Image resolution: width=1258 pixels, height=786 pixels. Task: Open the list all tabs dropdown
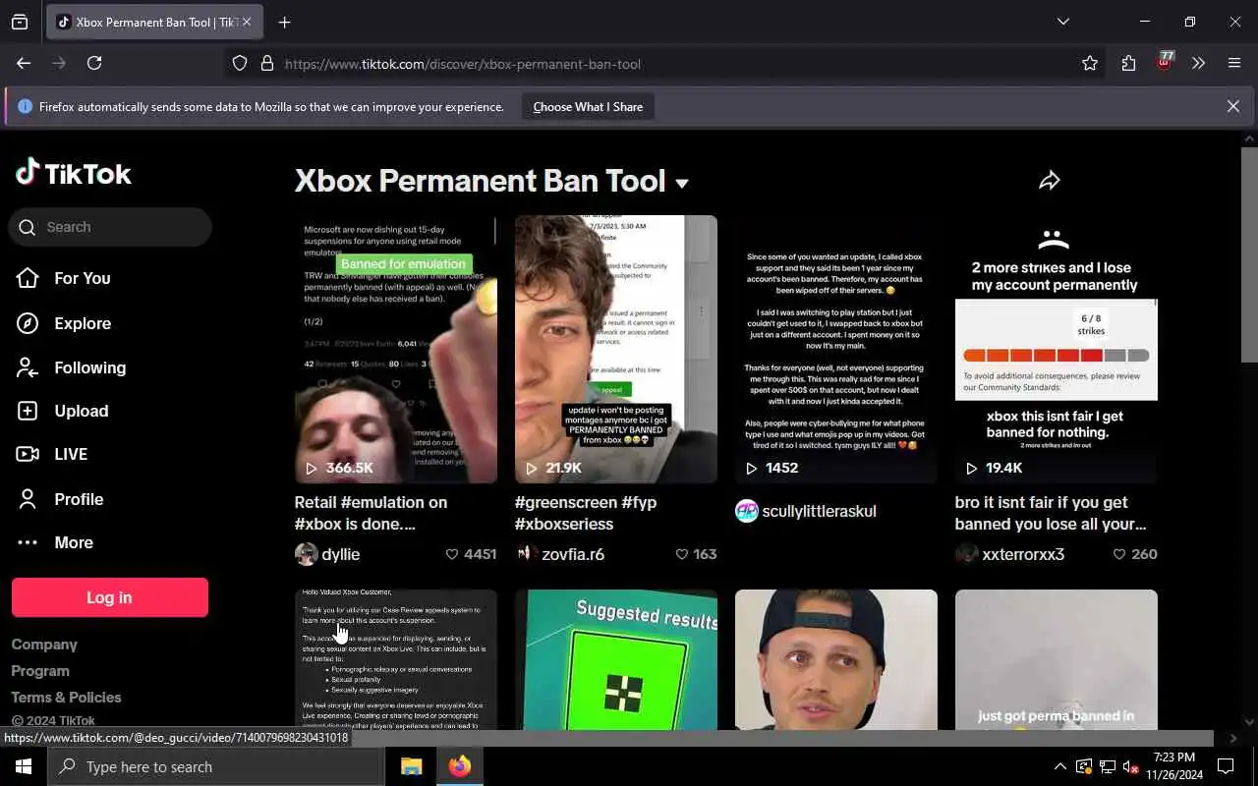[1063, 22]
